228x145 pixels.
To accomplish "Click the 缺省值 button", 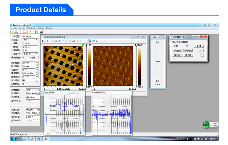I will (x=32, y=57).
